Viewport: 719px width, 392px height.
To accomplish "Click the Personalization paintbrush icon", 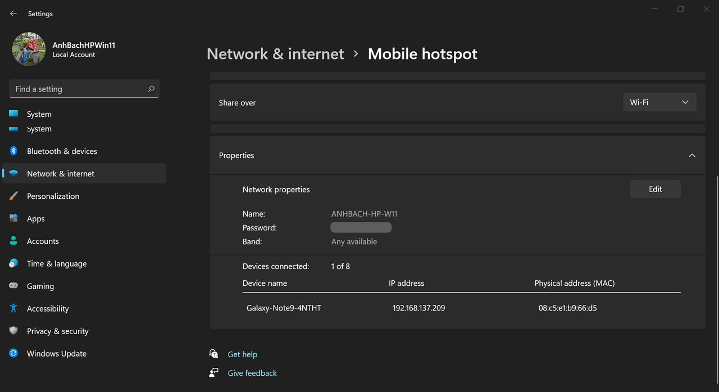I will coord(13,196).
